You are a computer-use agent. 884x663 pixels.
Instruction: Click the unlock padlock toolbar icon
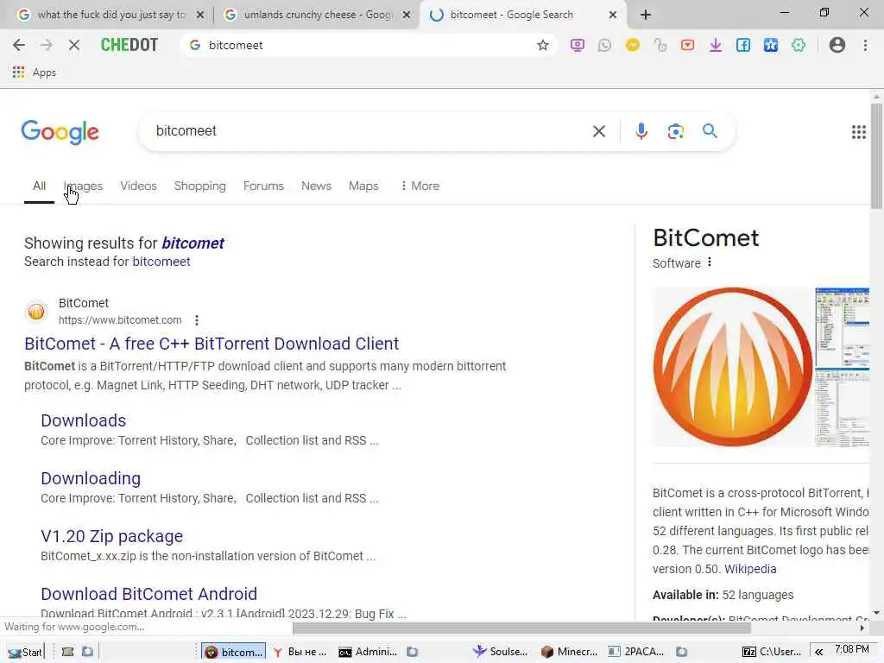[x=660, y=45]
